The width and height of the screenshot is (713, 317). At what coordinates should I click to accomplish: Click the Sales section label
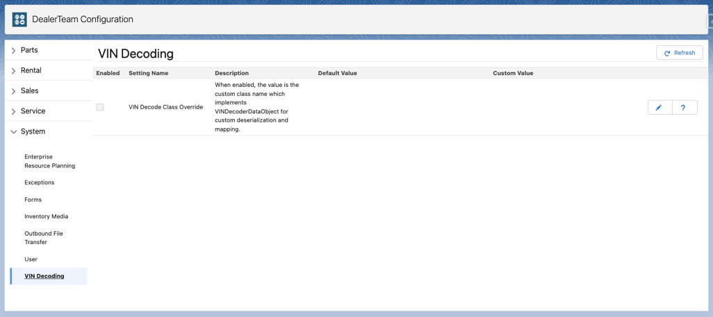pyautogui.click(x=30, y=91)
